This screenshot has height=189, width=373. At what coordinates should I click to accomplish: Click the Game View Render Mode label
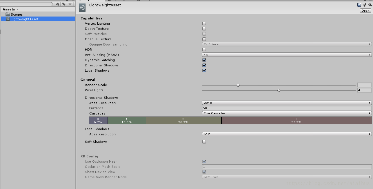point(106,177)
